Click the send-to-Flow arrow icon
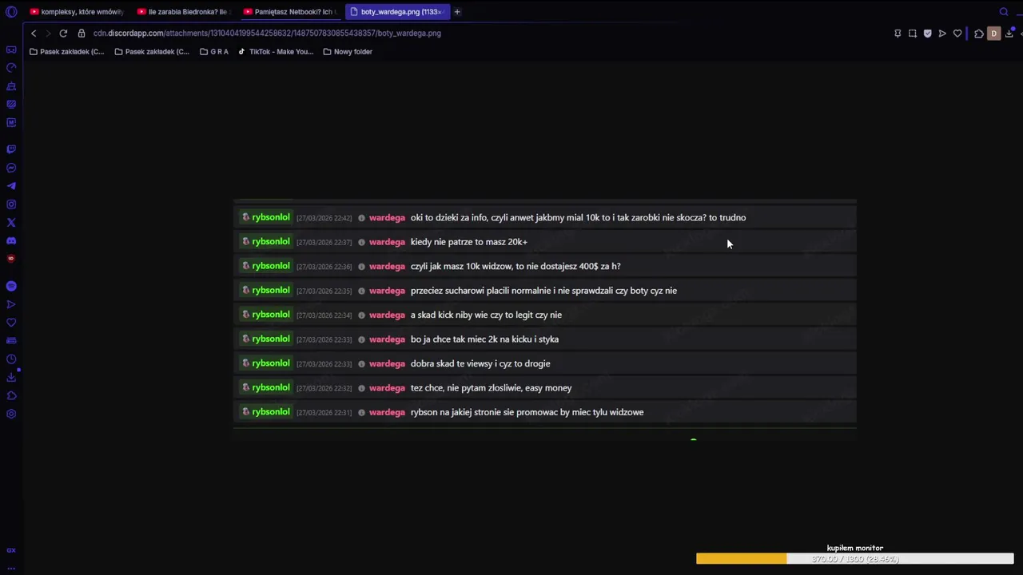This screenshot has height=575, width=1023. (x=942, y=34)
